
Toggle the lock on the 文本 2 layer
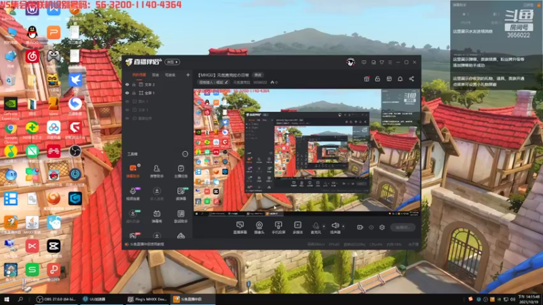pos(134,84)
